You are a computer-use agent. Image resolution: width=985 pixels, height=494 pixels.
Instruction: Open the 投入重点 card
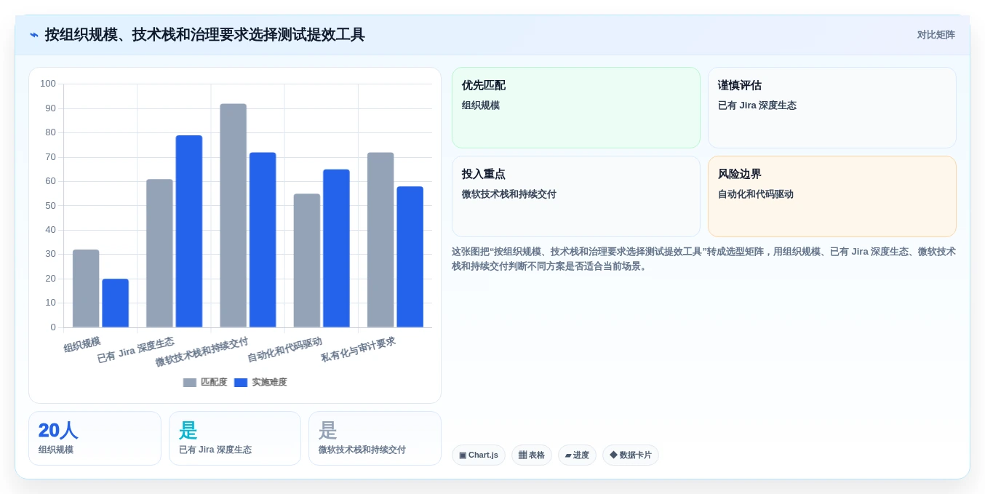(576, 196)
